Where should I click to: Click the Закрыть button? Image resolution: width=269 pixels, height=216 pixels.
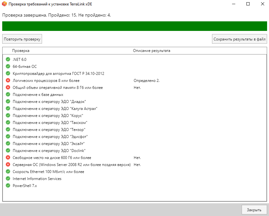coord(254,210)
